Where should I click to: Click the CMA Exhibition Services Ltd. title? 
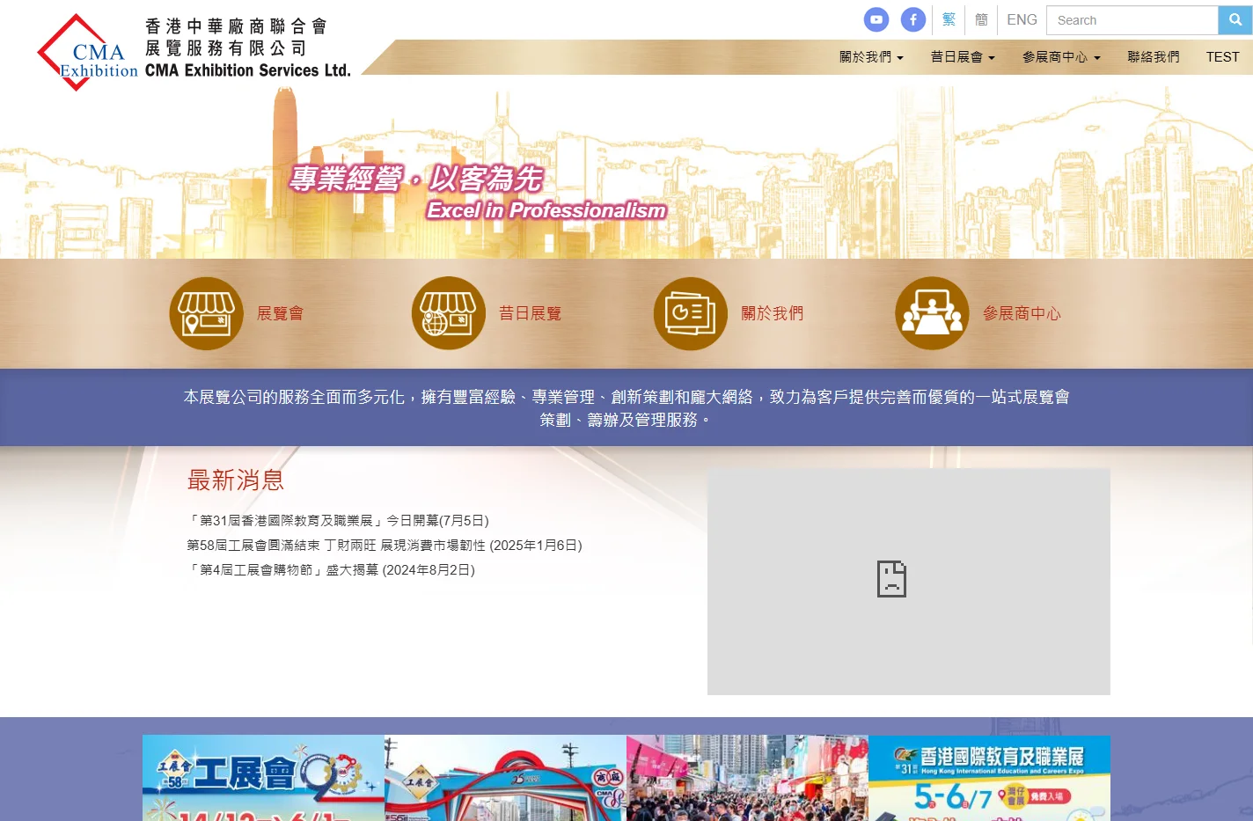pyautogui.click(x=247, y=70)
